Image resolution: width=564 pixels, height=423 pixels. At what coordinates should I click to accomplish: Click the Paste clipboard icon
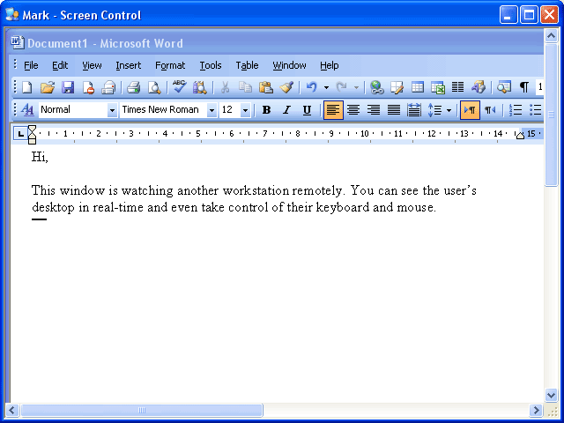tap(266, 87)
